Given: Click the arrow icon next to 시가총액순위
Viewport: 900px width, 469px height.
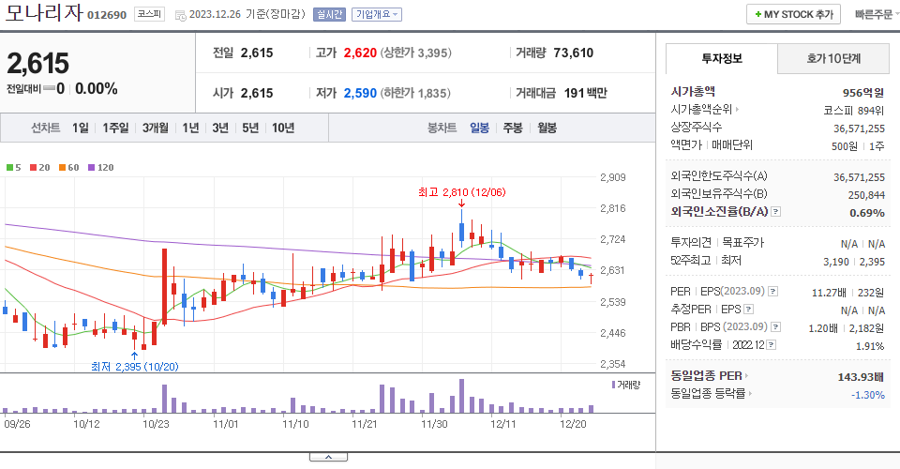Looking at the screenshot, I should [737, 109].
